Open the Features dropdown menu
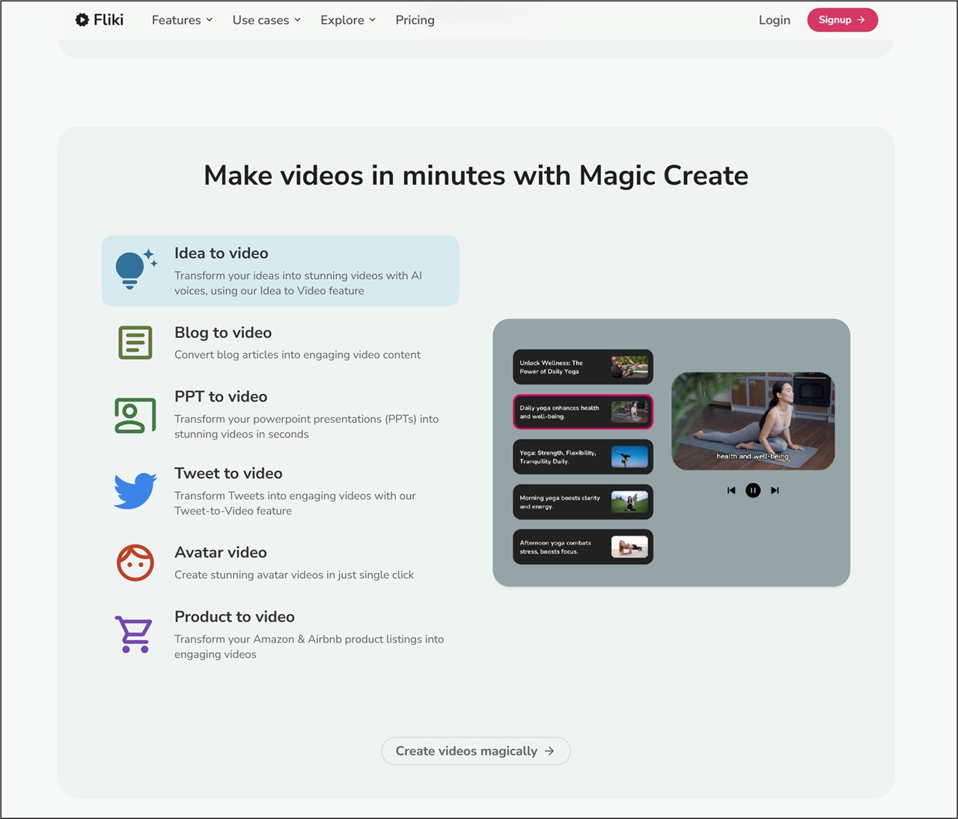The height and width of the screenshot is (819, 958). point(182,20)
